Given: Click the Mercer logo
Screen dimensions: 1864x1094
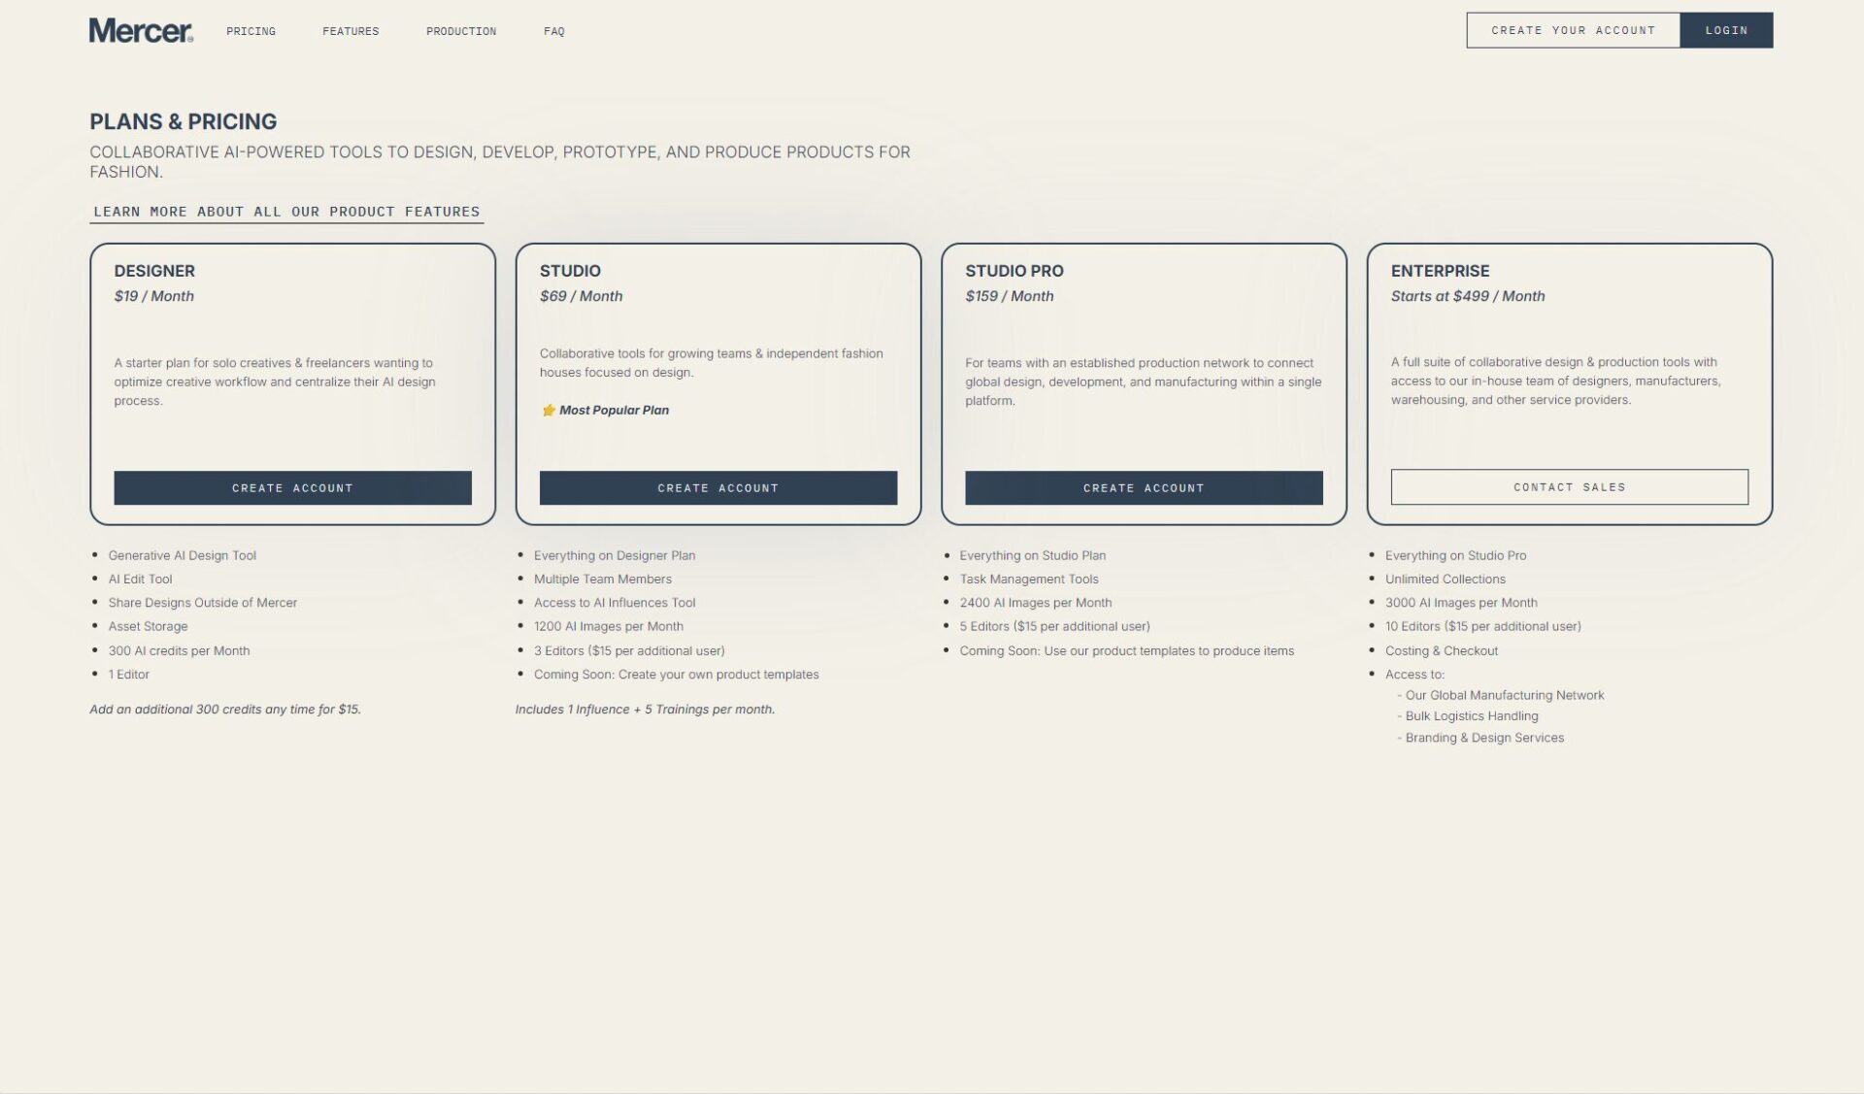Looking at the screenshot, I should (141, 31).
